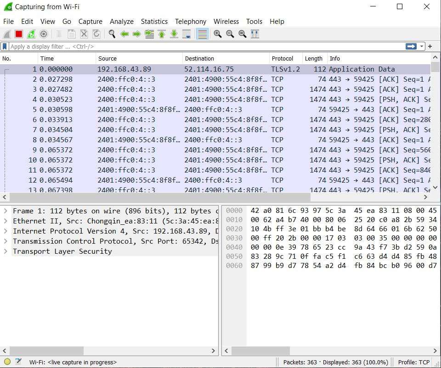Screen dimensions: 441x368
Task: Expand the Transport Layer Security section
Action: click(x=6, y=251)
